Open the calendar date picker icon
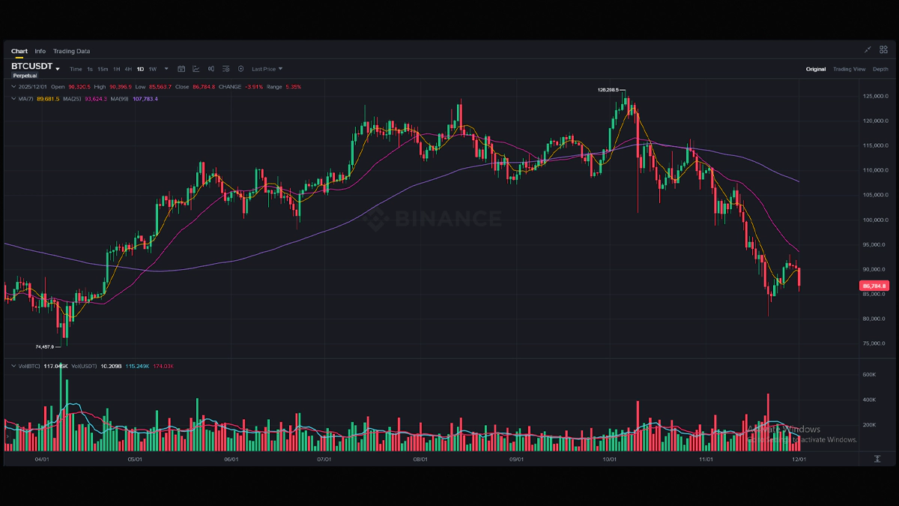Screen dimensions: 899x506 point(181,69)
